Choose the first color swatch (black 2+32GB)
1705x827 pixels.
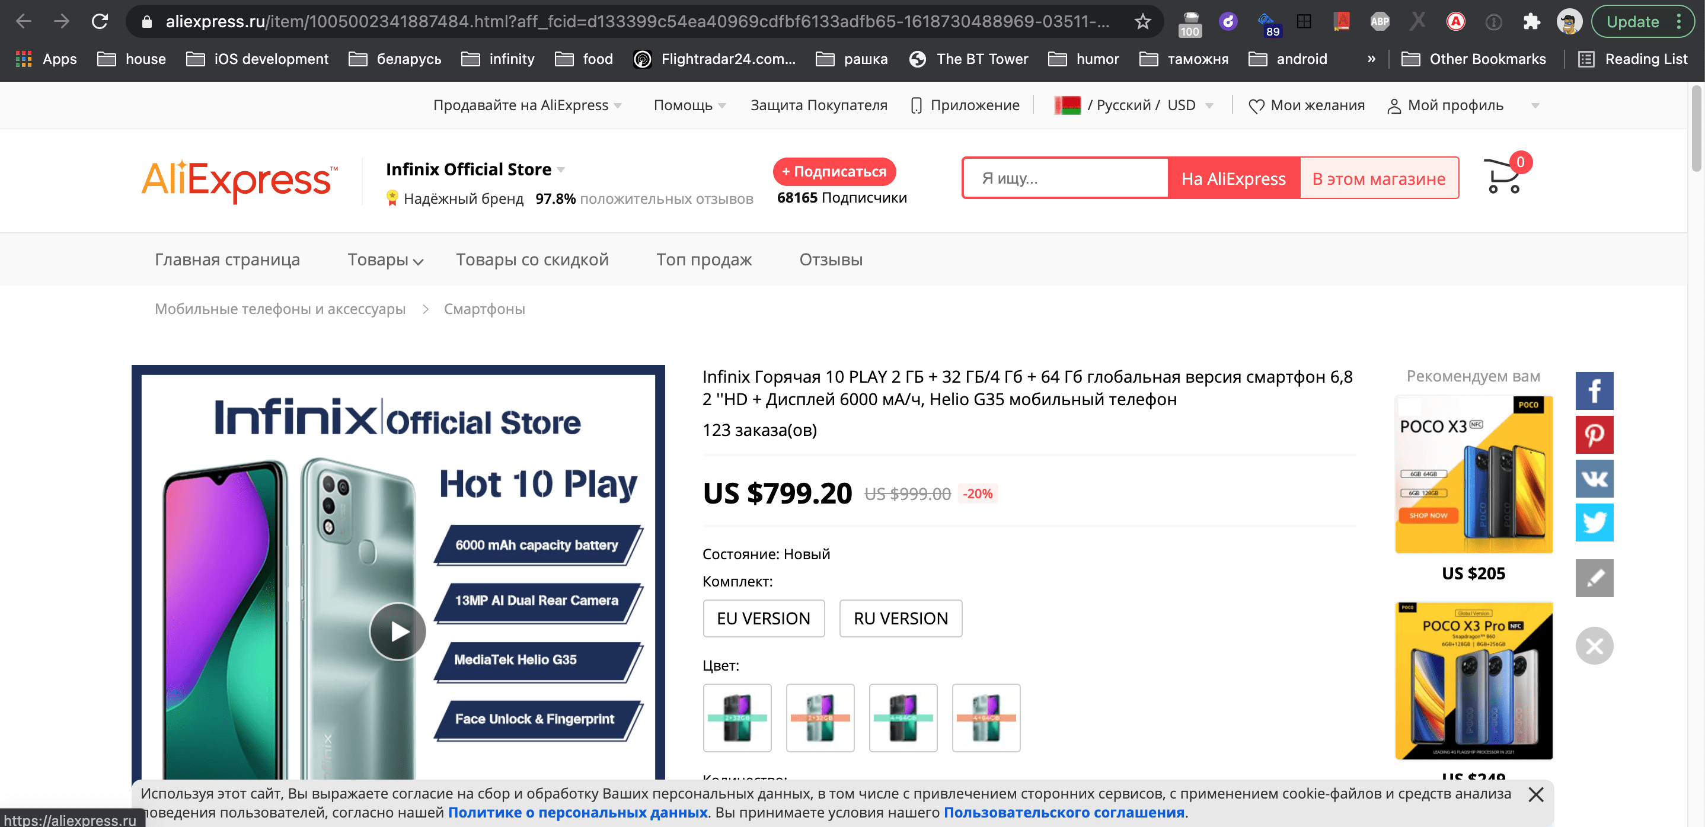(737, 718)
